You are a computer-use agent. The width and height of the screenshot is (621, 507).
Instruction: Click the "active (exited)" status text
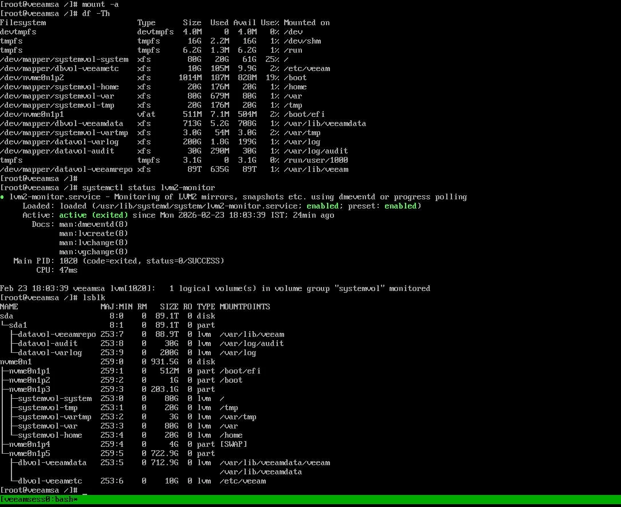point(94,215)
